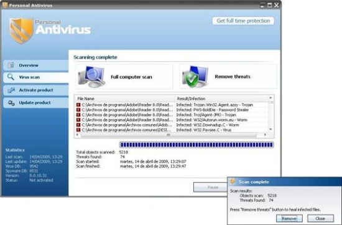Screen dimensions: 342x225
Task: Click the horizontal scrollbar right arrow
Action: (x=265, y=135)
